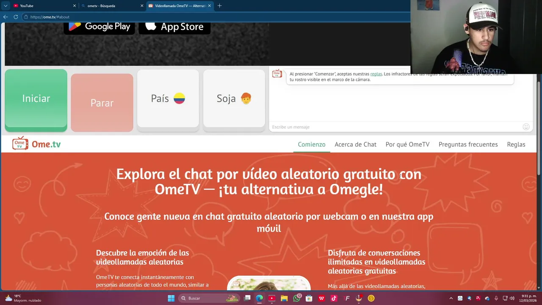The image size is (542, 305).
Task: Click the address bar showing ome.tv/#about
Action: (216, 17)
